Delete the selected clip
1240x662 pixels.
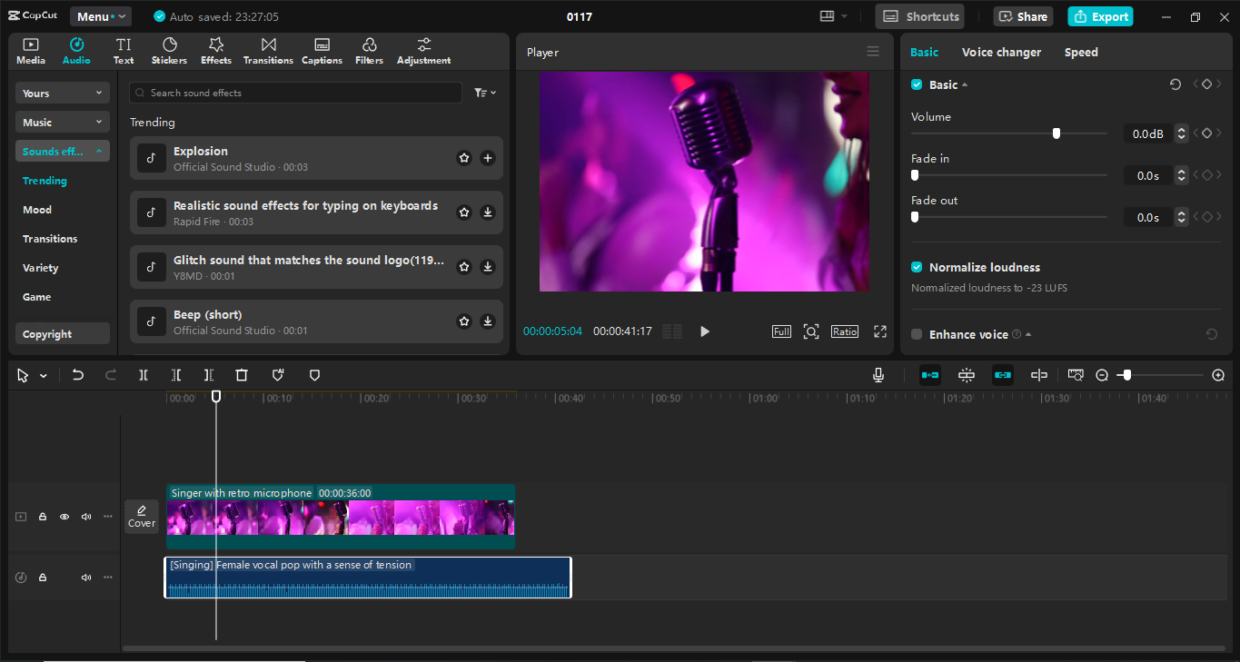click(242, 375)
